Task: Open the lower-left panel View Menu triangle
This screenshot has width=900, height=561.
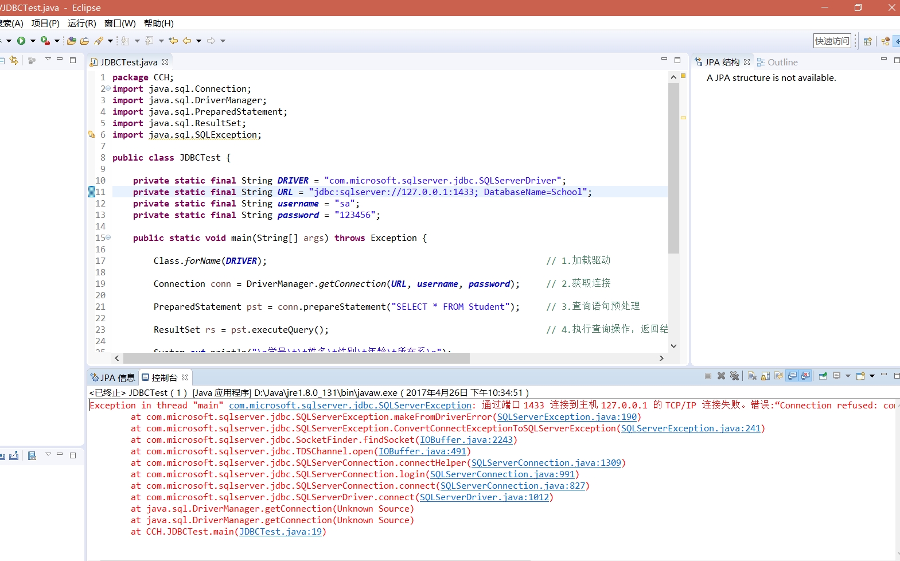Action: (x=48, y=454)
